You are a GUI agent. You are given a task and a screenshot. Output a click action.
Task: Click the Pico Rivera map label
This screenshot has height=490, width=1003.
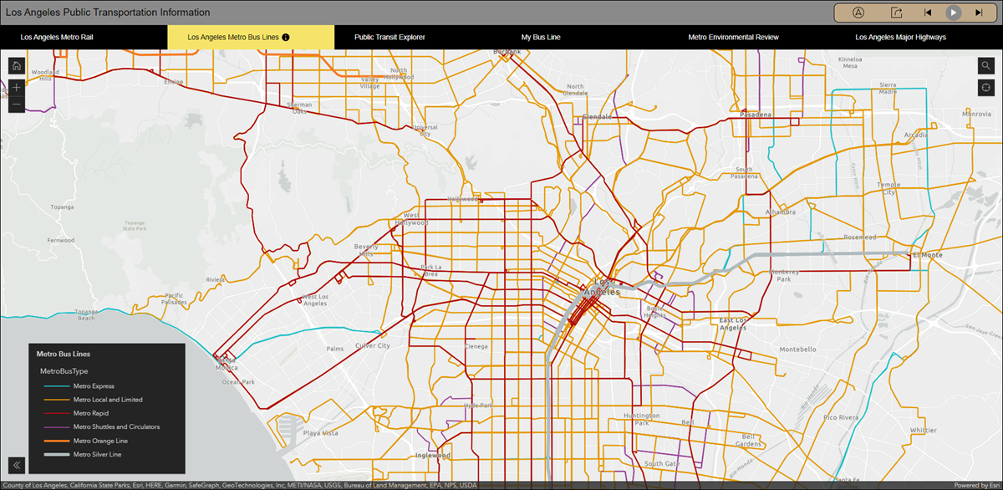[x=841, y=416]
